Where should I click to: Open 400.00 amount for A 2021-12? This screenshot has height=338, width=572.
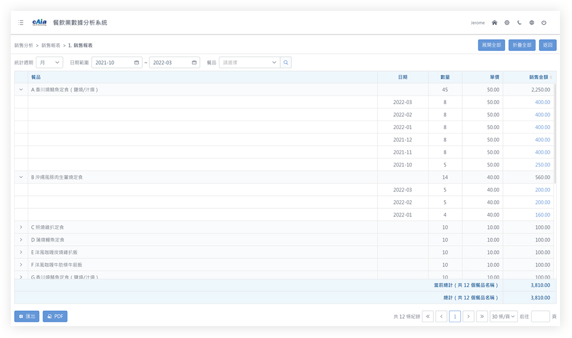coord(543,140)
